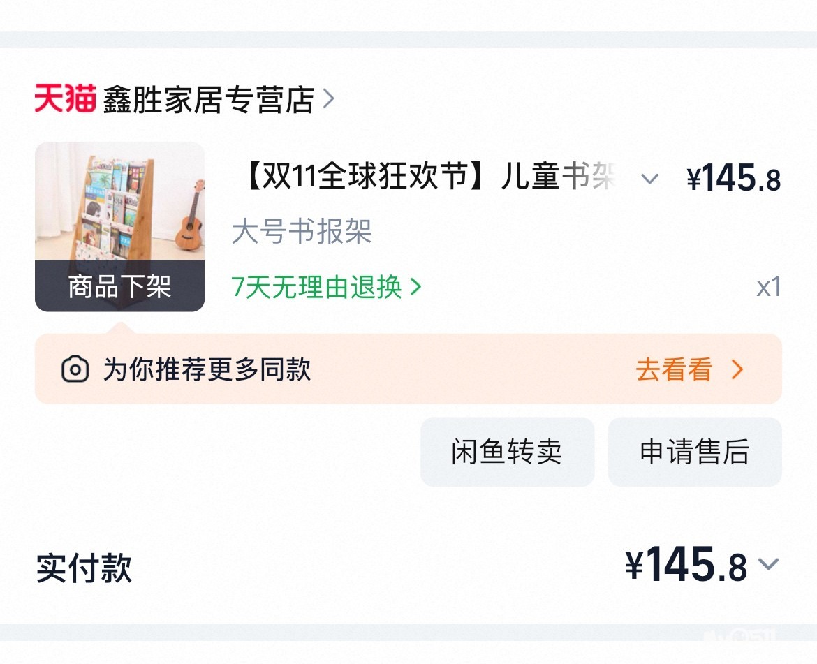Tap the 商品下架 label on the thumbnail
The height and width of the screenshot is (664, 817).
tap(119, 286)
